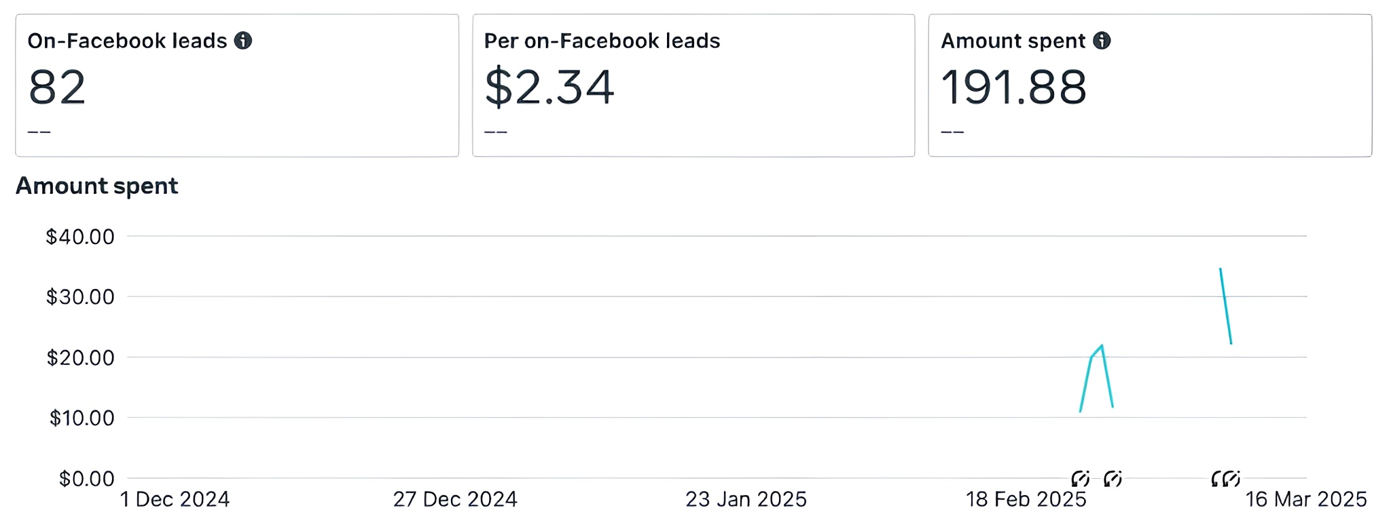
Task: Click rightmost edit-activity marker before 16 Mar 2025
Action: [x=1231, y=479]
